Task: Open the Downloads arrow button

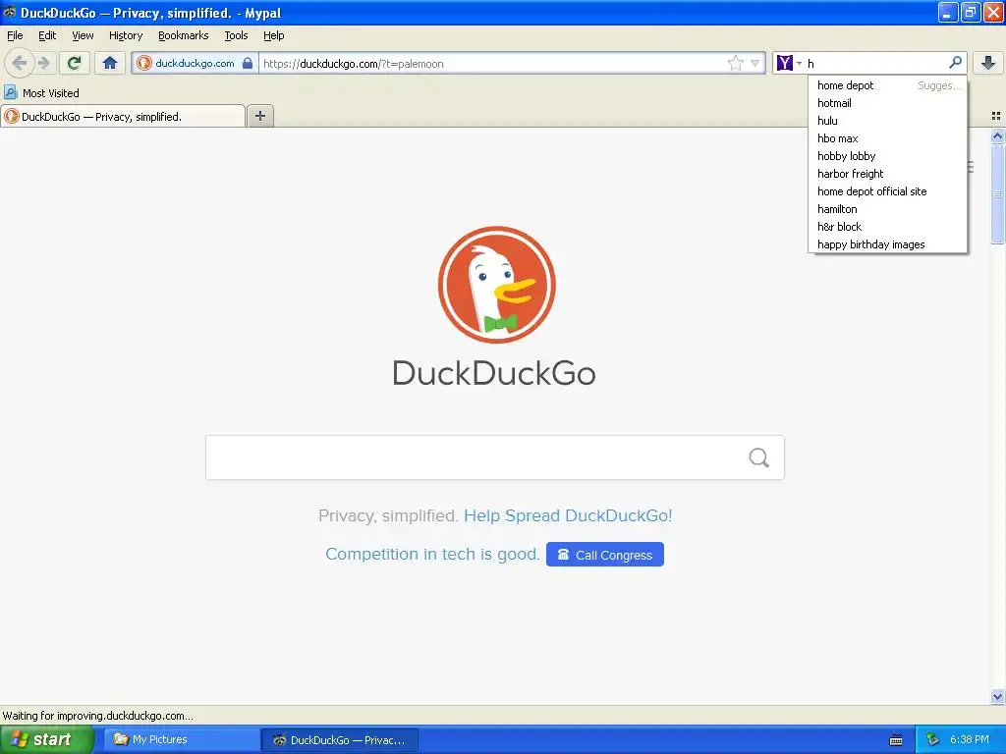Action: point(988,63)
